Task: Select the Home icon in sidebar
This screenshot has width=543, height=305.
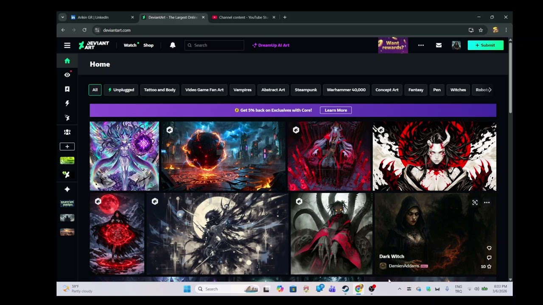Action: point(67,61)
